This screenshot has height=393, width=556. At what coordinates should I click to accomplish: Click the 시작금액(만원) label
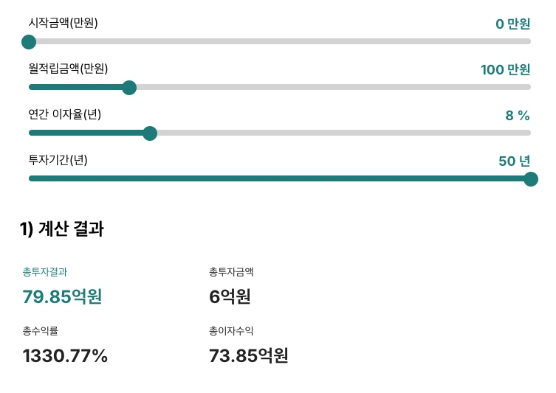coord(63,23)
